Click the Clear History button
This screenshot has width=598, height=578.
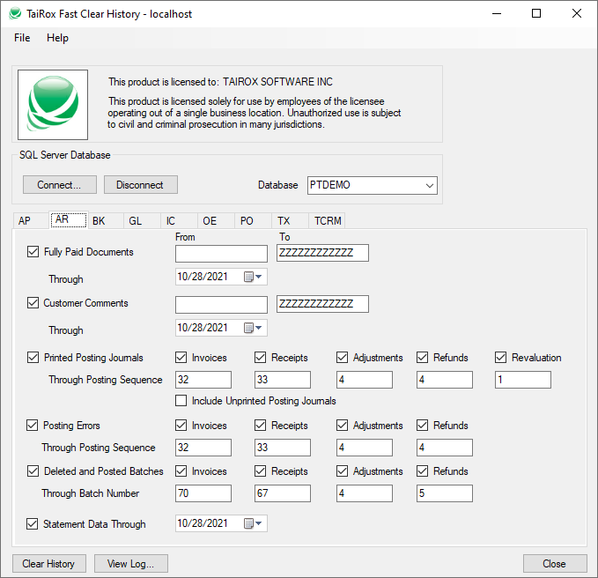(x=48, y=564)
